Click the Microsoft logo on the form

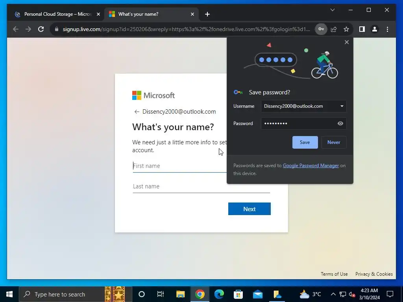point(153,96)
